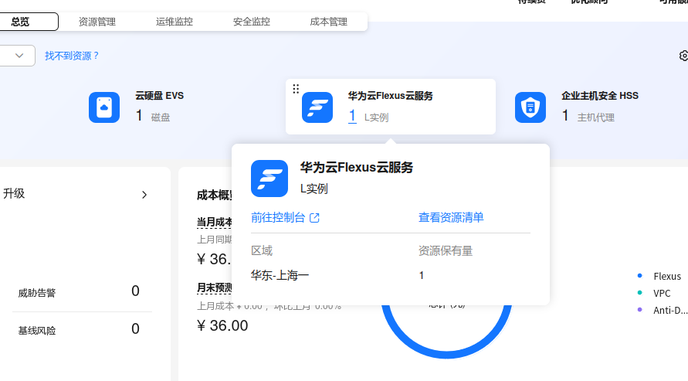Click the 云硬盘 EVS disk icon
This screenshot has width=688, height=381.
[x=104, y=107]
